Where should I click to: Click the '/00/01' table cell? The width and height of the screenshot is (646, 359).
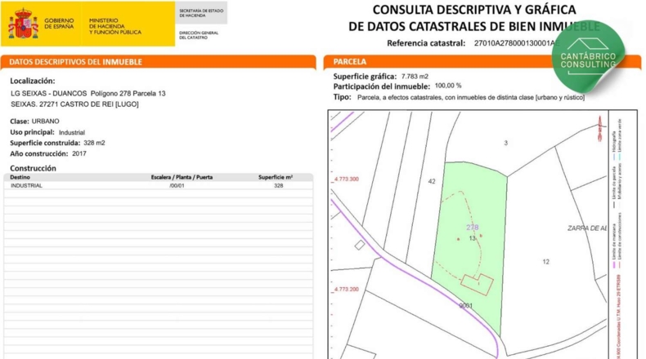[x=177, y=185]
